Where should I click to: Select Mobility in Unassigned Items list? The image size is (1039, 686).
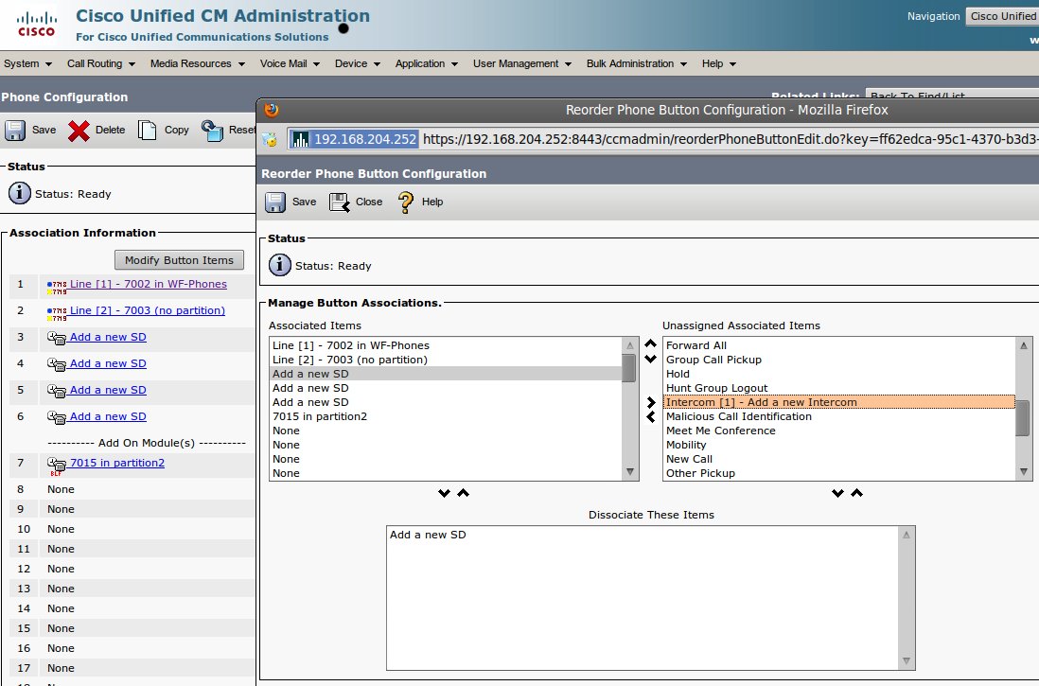pos(839,446)
